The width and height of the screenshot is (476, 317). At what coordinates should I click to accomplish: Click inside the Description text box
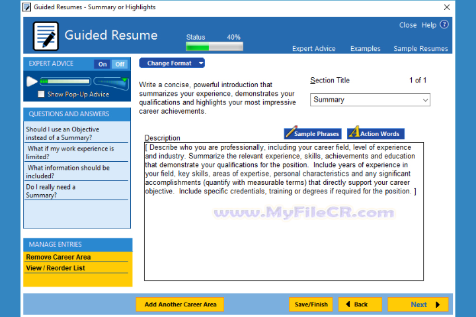[284, 211]
